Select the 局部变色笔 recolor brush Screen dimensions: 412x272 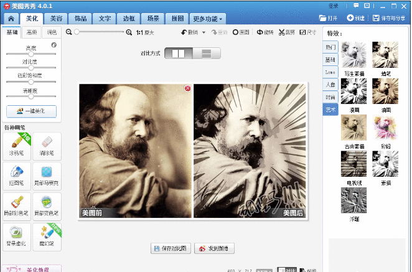pos(47,206)
